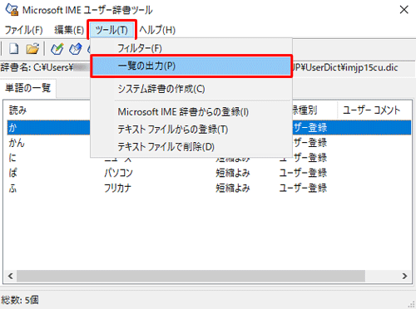Click the word フリカナ in the list
This screenshot has height=309, width=416.
point(117,188)
